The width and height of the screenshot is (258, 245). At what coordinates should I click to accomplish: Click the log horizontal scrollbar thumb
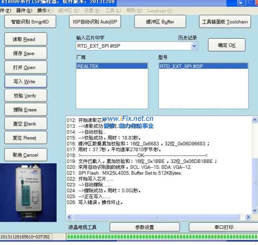tap(157, 217)
